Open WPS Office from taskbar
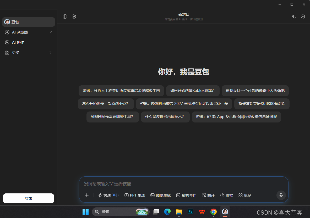Screen dimensions: 310x218 coord(202,212)
